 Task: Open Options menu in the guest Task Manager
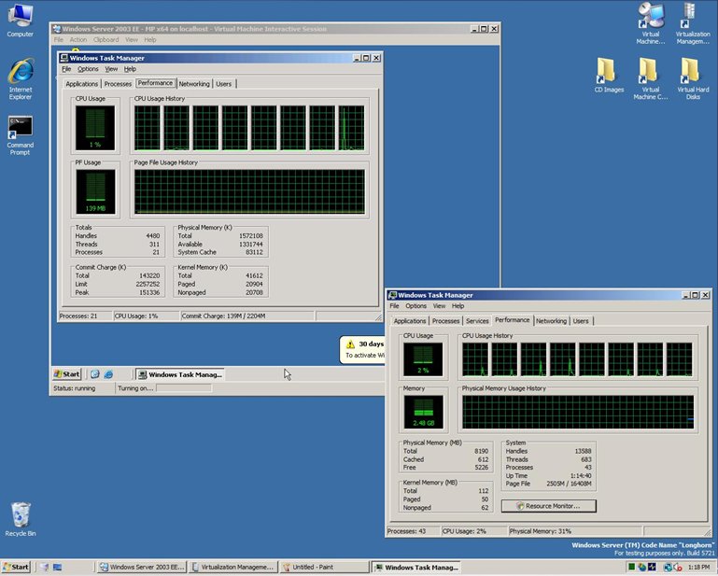click(88, 69)
